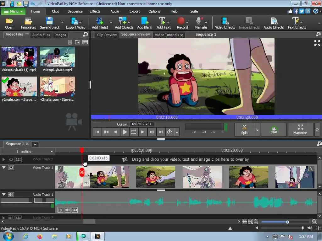Toggle full screen preview icon

click(x=317, y=43)
